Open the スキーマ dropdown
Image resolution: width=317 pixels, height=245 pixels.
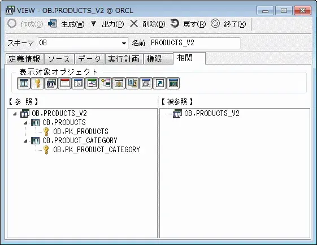pos(124,43)
